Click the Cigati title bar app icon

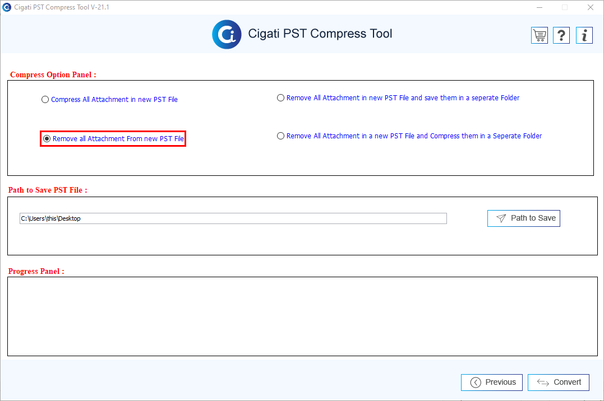tap(7, 7)
